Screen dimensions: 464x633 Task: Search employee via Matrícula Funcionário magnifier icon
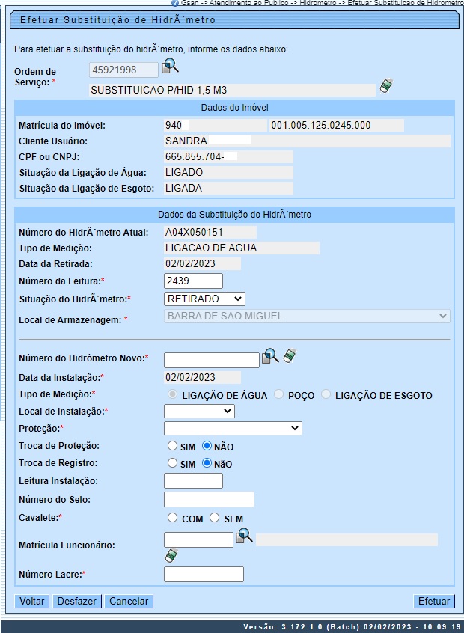tap(244, 536)
